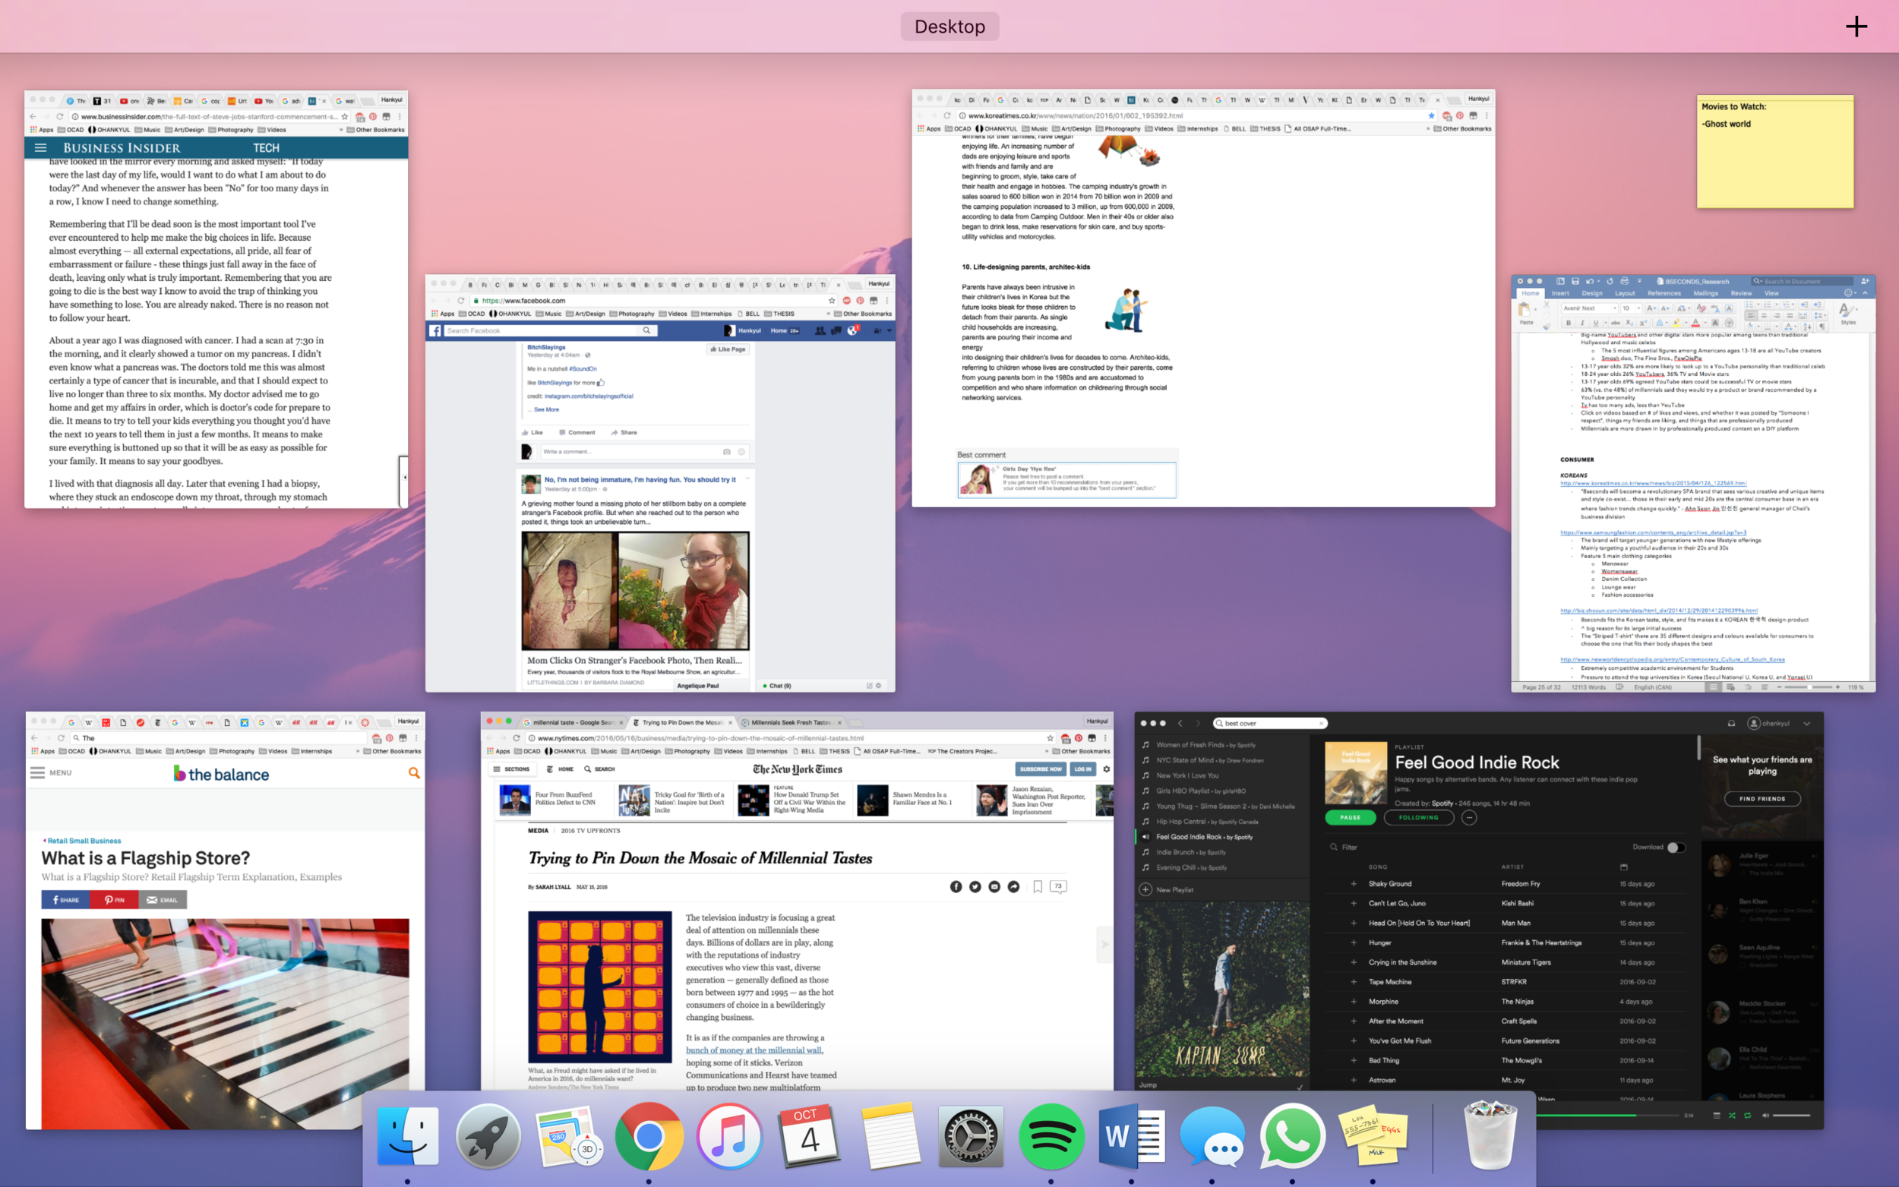Click the Save icon in Word title bar
The height and width of the screenshot is (1187, 1899).
1575,281
